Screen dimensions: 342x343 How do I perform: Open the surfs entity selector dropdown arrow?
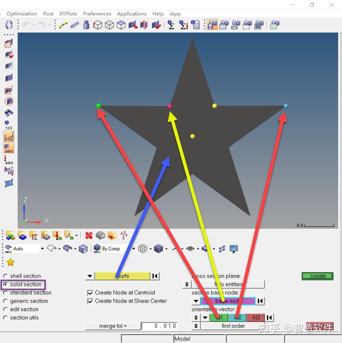pyautogui.click(x=90, y=276)
